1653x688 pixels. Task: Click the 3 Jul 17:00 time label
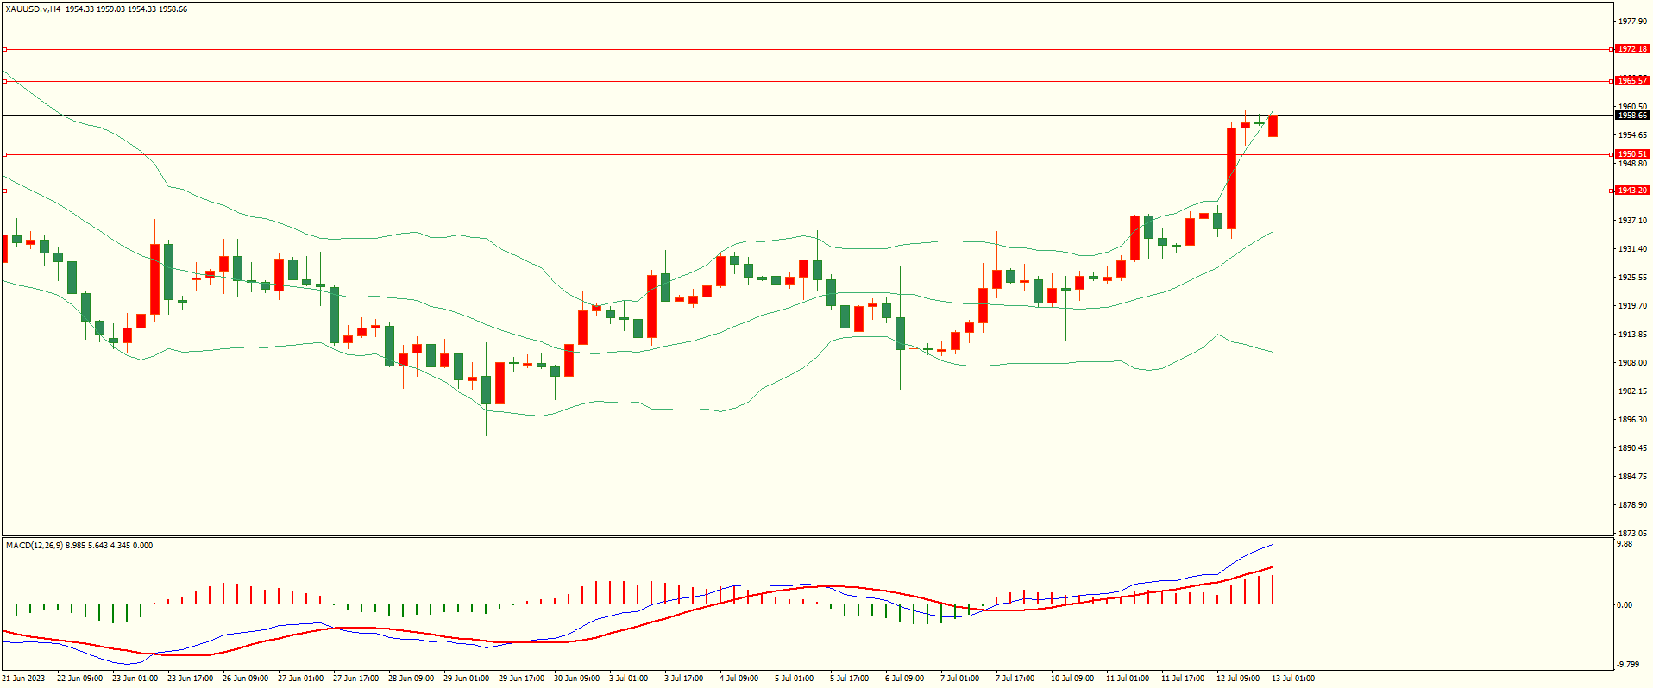click(683, 679)
